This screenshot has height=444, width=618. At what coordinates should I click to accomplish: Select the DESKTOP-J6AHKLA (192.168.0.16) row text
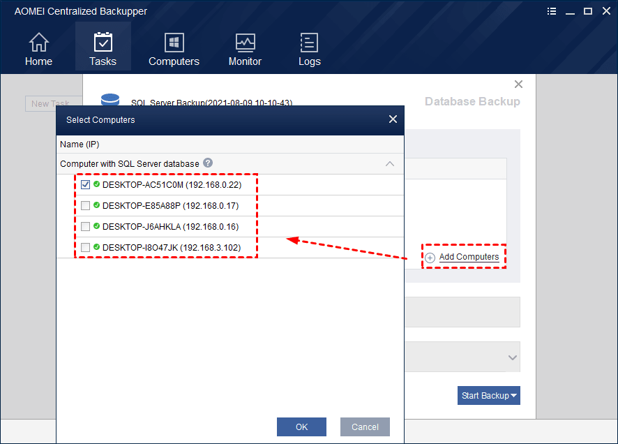pyautogui.click(x=171, y=226)
